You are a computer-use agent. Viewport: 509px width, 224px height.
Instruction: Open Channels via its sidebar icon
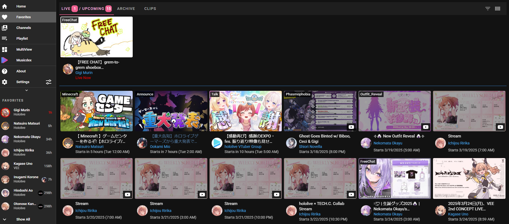tap(5, 28)
